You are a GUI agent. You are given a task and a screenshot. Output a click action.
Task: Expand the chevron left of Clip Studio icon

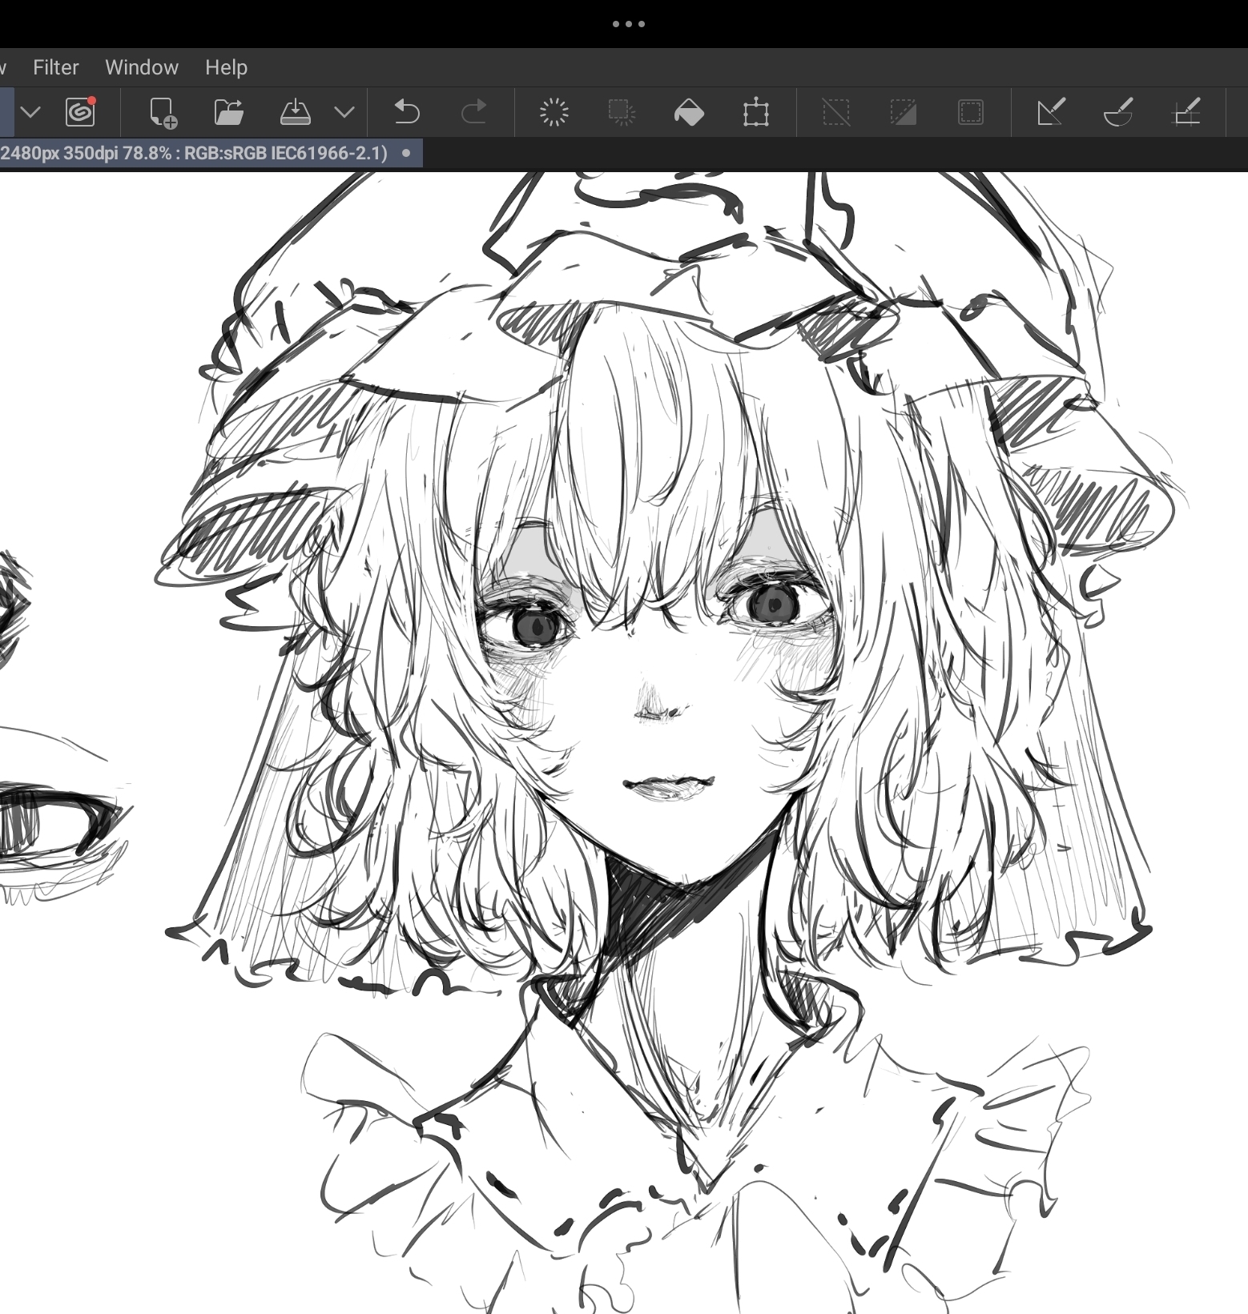pyautogui.click(x=30, y=112)
